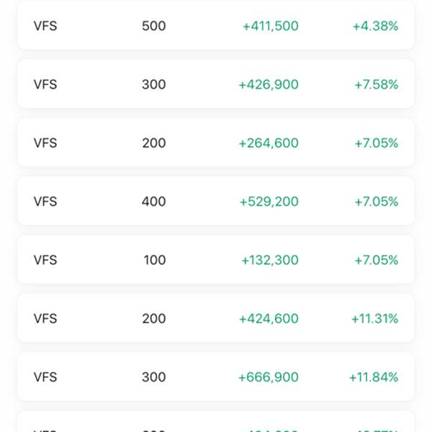The image size is (432, 432).
Task: Select the VFS row showing +11.31%
Action: pos(216,318)
